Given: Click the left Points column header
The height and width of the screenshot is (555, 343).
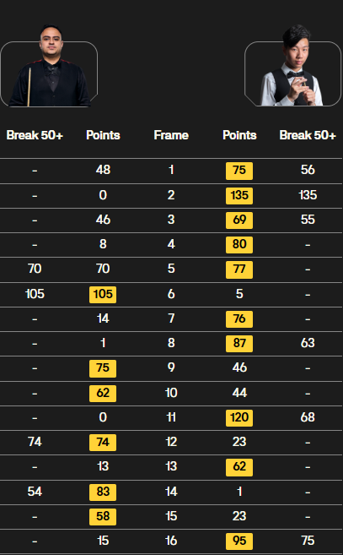Looking at the screenshot, I should pyautogui.click(x=103, y=135).
